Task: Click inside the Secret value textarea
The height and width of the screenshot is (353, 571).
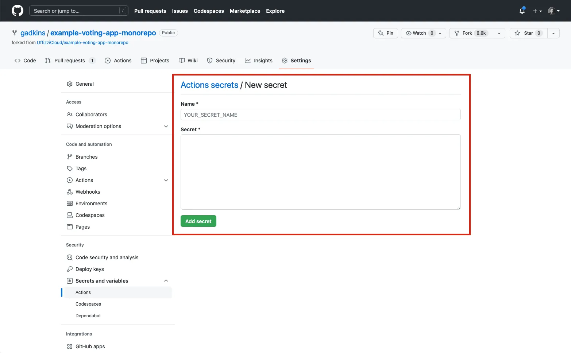Action: [320, 172]
